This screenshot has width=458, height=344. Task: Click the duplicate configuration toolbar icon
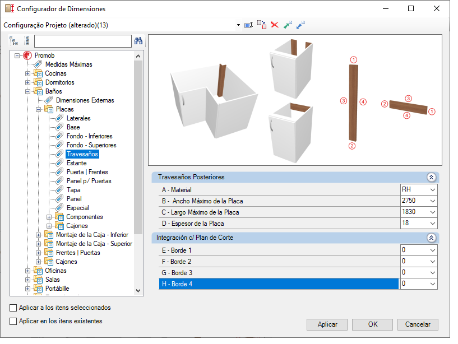tap(262, 25)
